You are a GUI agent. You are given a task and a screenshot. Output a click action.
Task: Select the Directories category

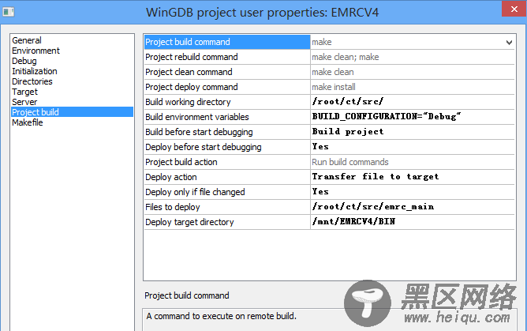click(x=32, y=81)
